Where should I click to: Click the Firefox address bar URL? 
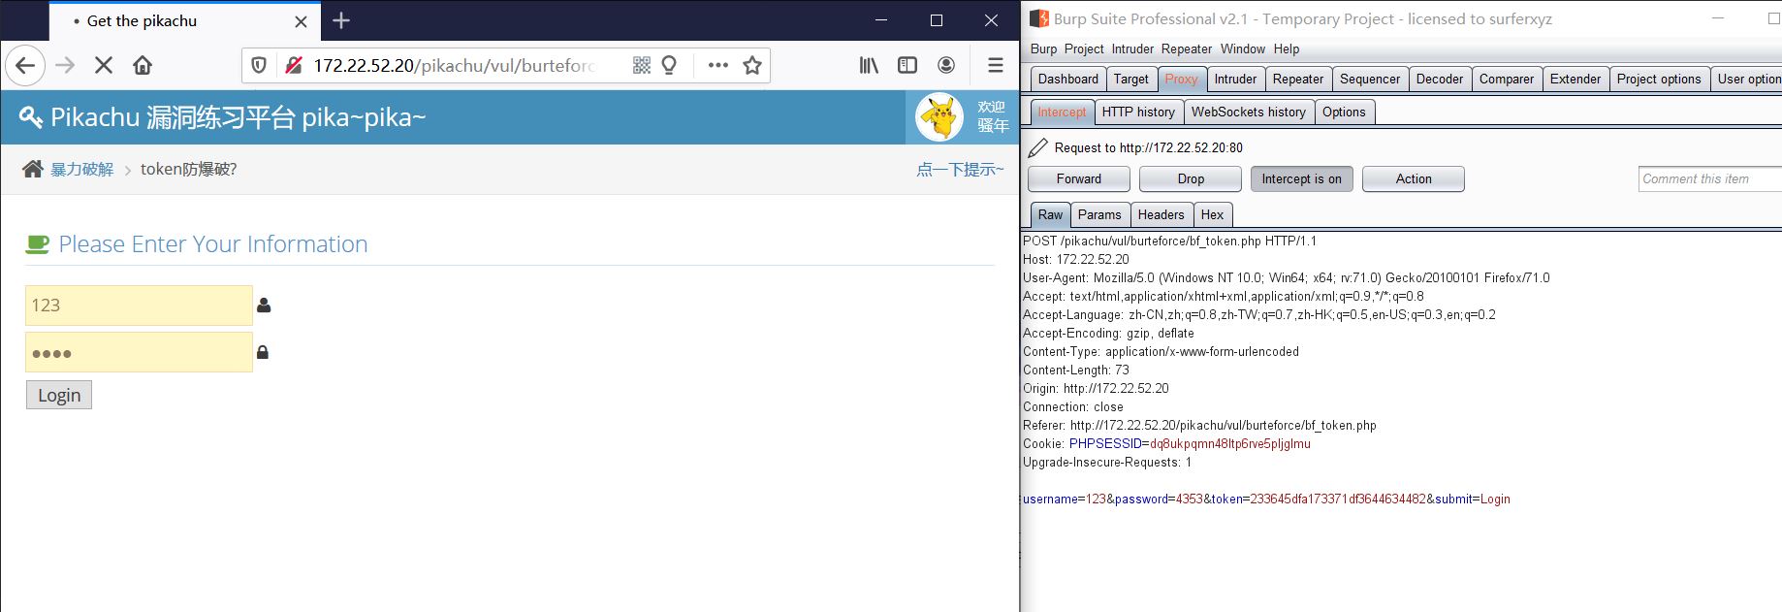pos(454,65)
